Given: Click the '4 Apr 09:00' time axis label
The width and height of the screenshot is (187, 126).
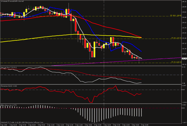Looking at the screenshot, I should (42, 125).
